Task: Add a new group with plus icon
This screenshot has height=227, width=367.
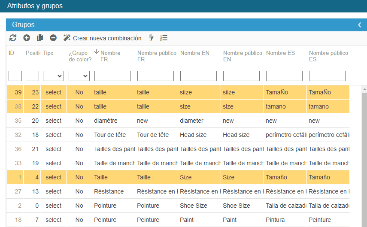Action: pos(27,38)
